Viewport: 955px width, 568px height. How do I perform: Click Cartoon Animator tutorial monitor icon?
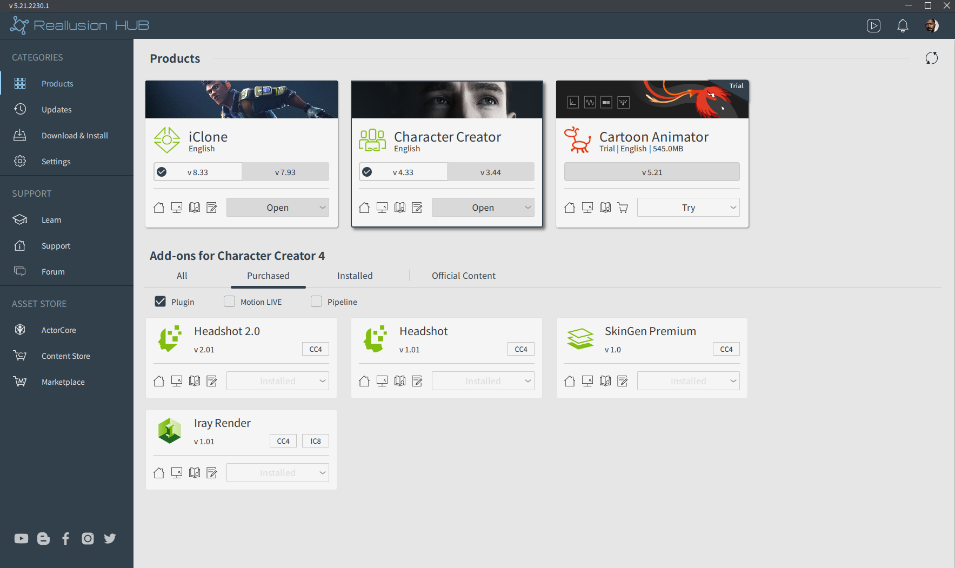click(x=587, y=208)
